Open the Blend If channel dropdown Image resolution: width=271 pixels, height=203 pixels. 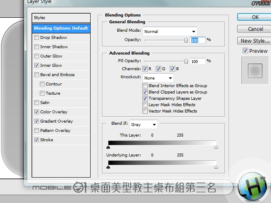point(144,124)
